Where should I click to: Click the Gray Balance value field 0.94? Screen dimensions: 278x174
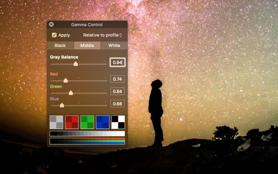pyautogui.click(x=117, y=62)
